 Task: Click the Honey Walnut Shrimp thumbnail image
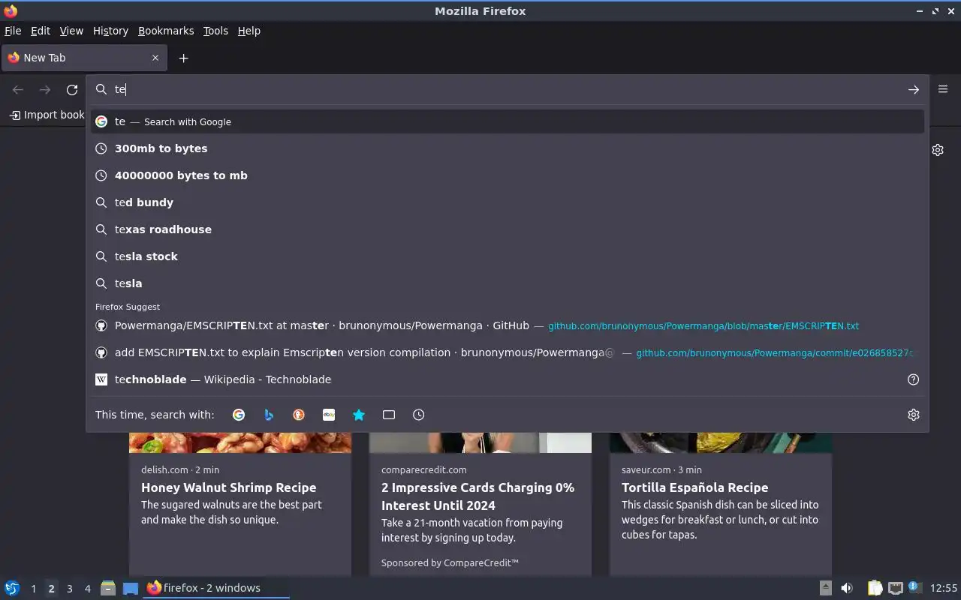coord(240,442)
